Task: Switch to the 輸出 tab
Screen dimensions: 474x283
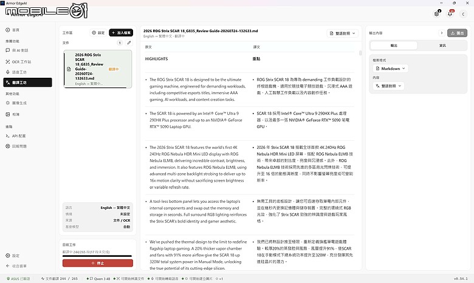Action: [394, 46]
